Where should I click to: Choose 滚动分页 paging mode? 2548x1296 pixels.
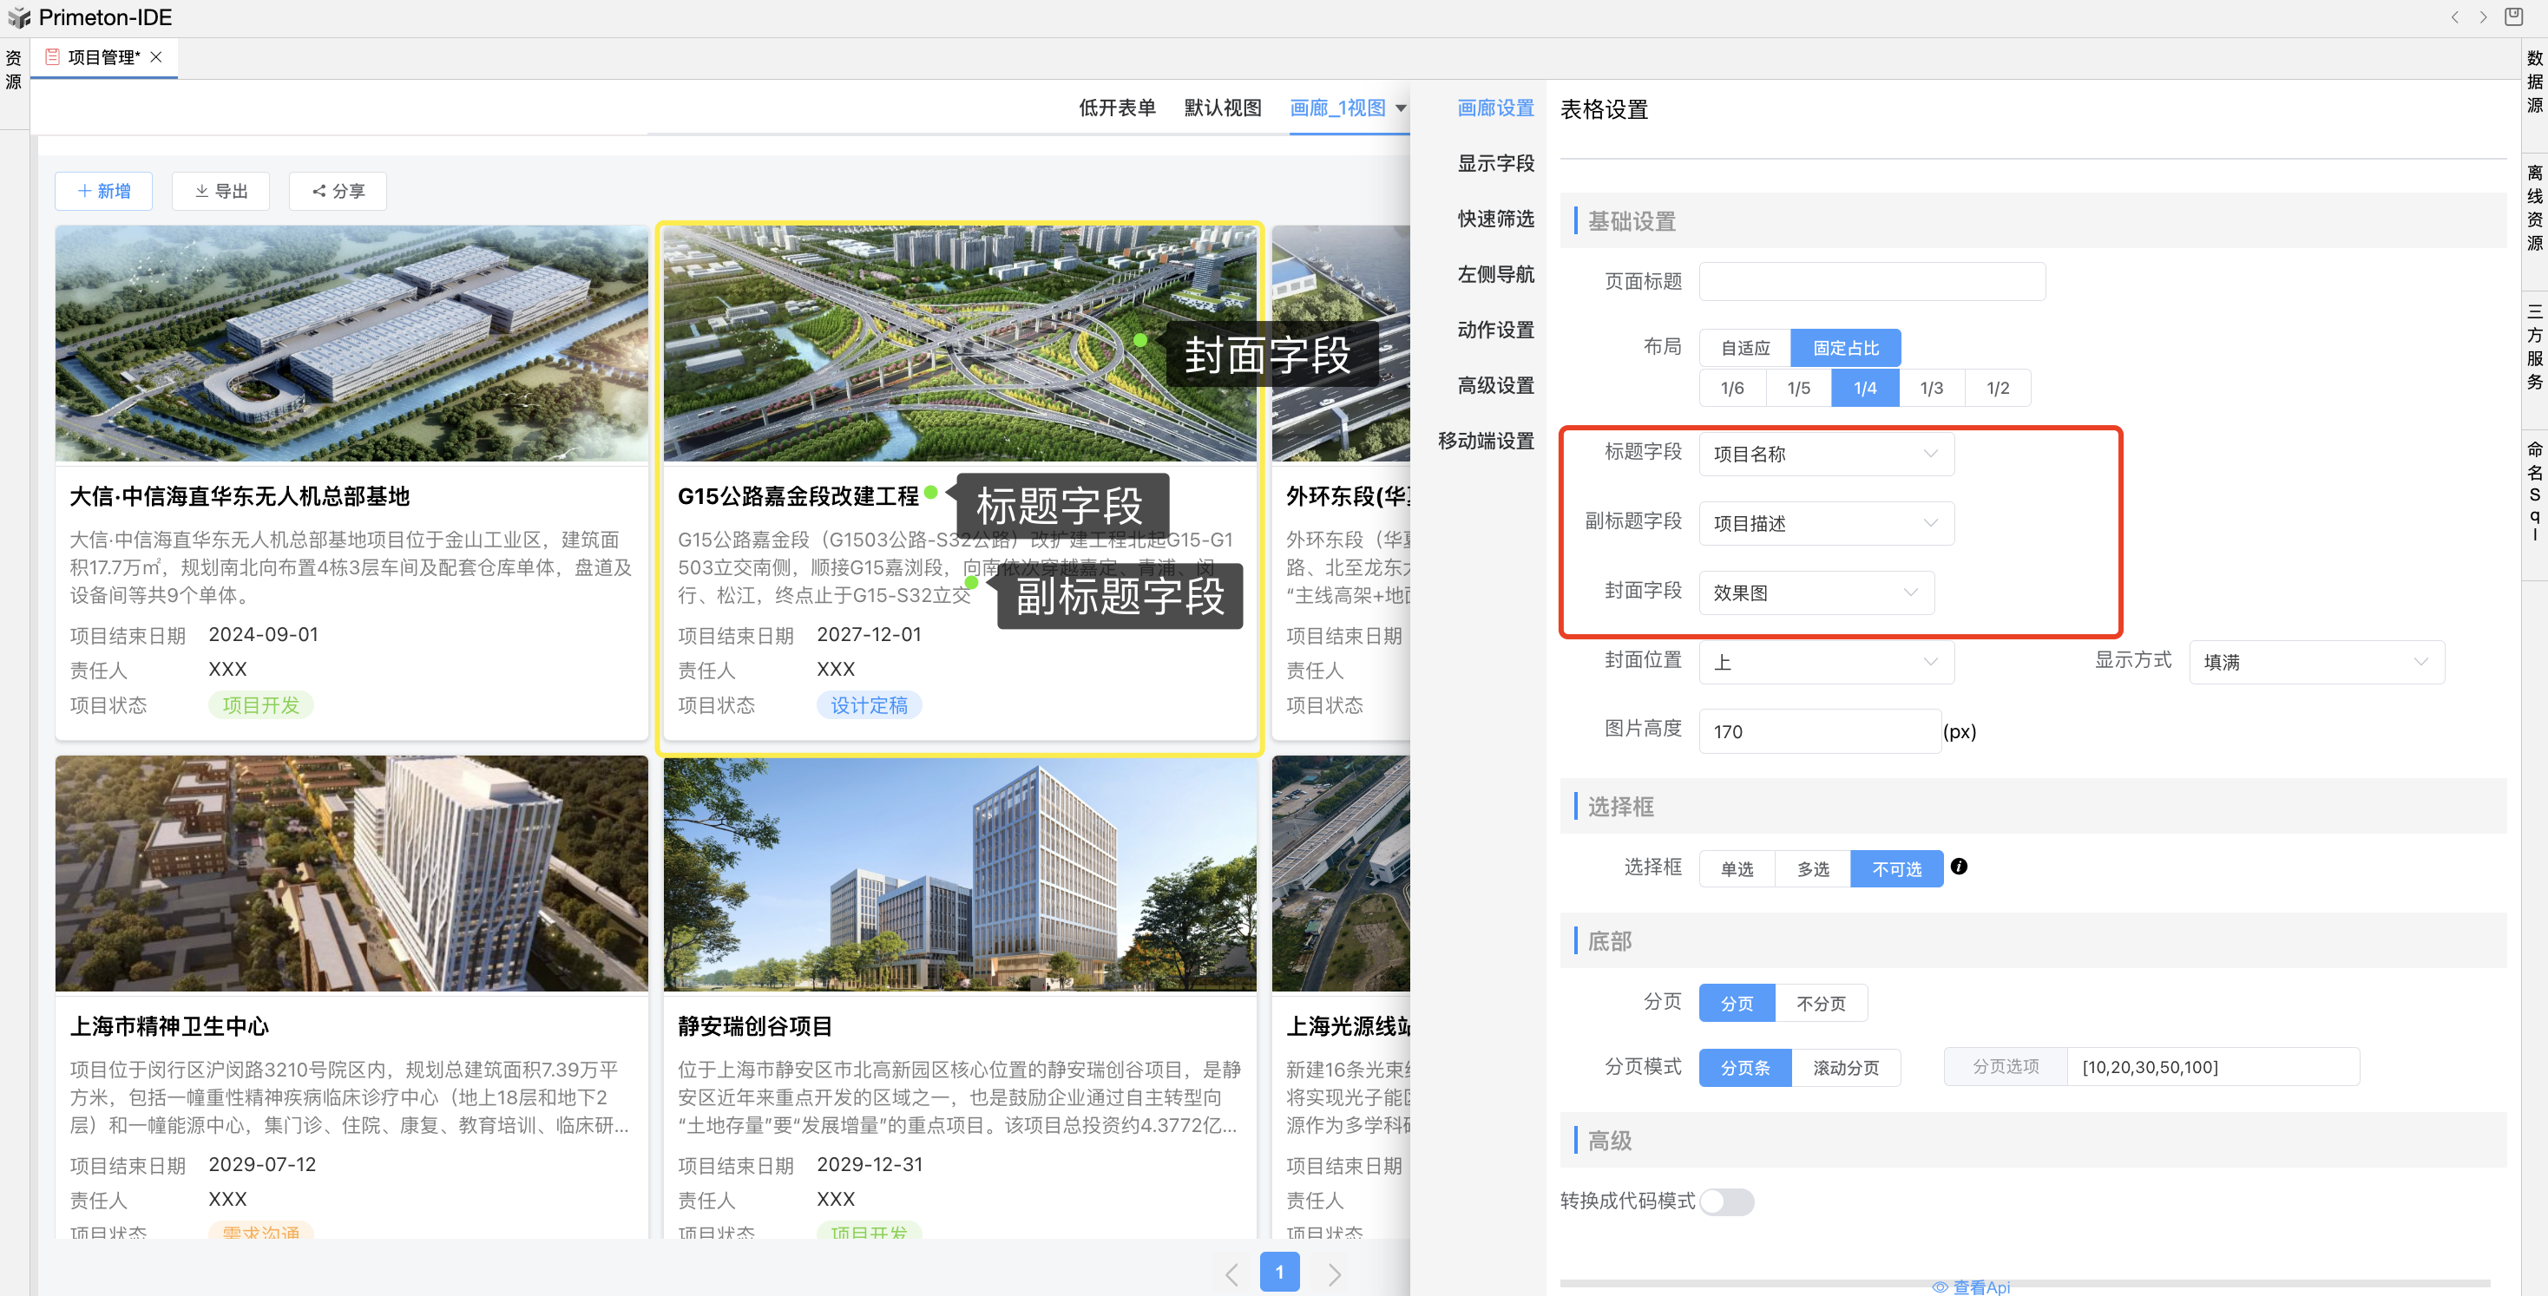coord(1845,1068)
